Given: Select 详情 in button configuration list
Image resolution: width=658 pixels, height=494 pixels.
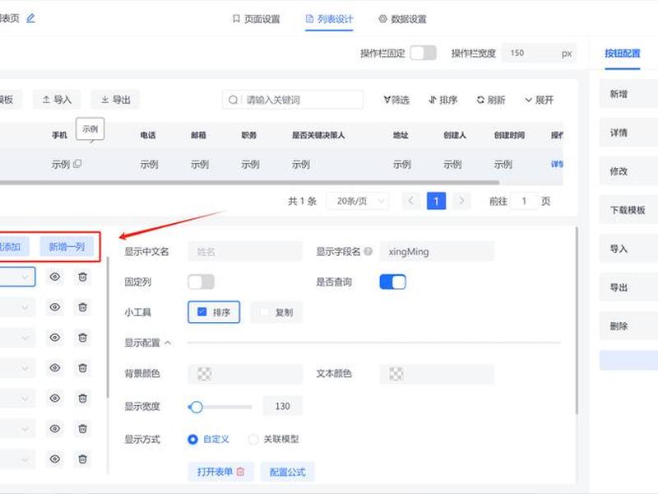Looking at the screenshot, I should point(628,133).
